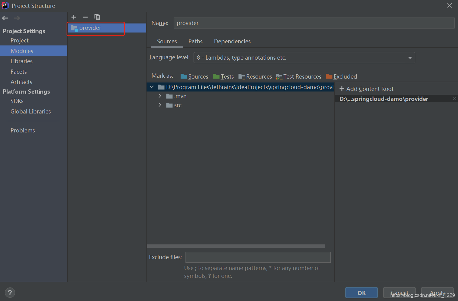458x301 pixels.
Task: Switch to the Sources tab
Action: click(167, 42)
